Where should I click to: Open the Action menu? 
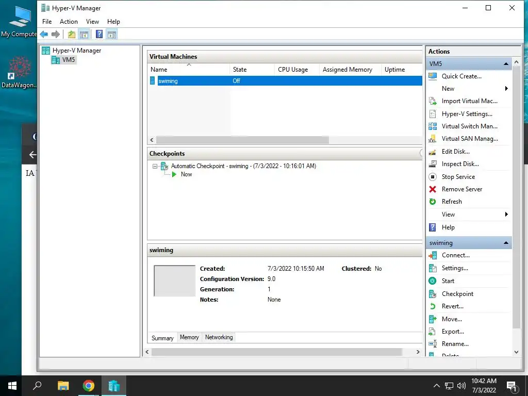(69, 22)
